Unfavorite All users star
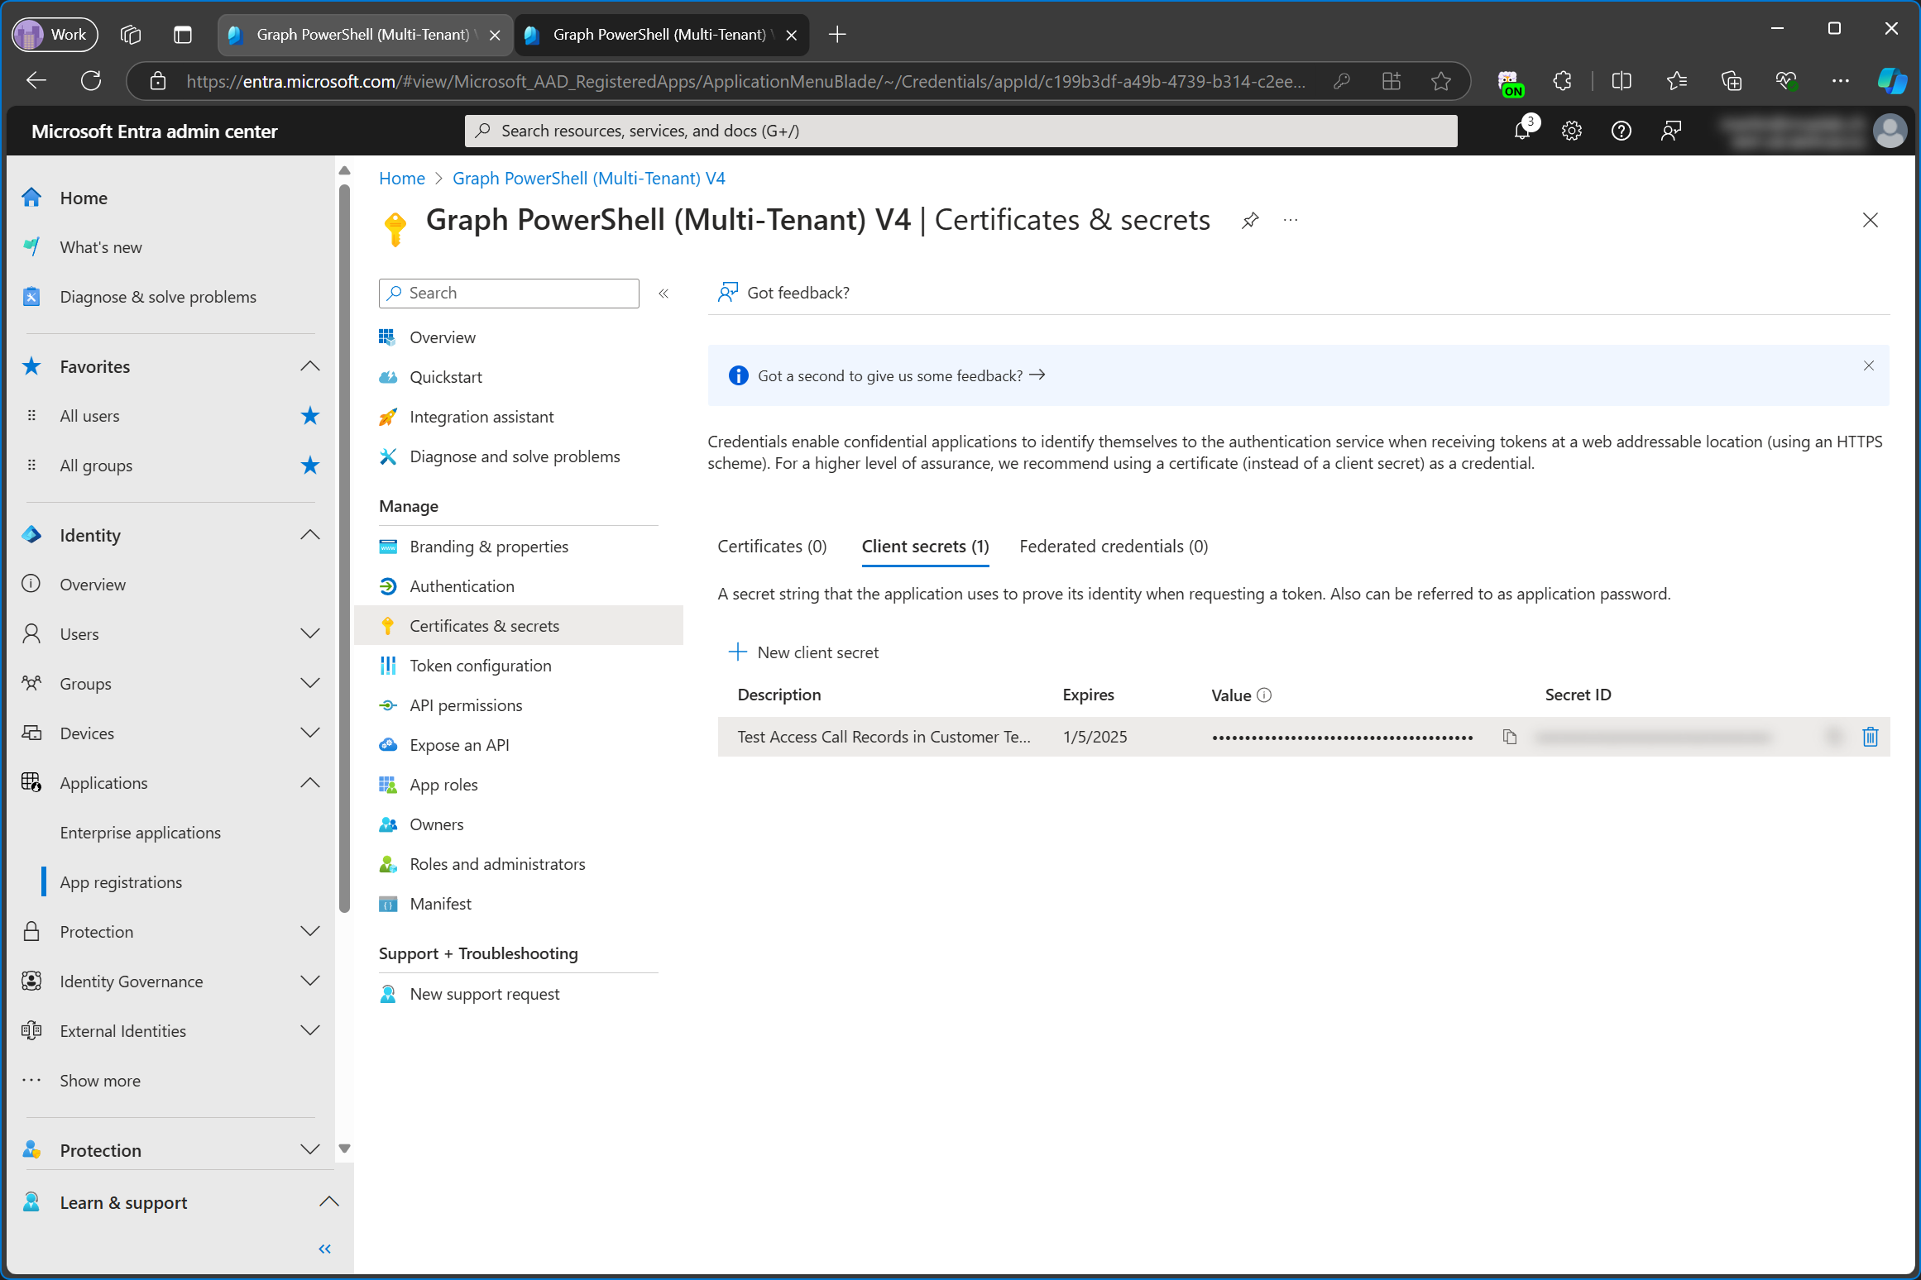Screen dimensions: 1921x1280 click(310, 416)
